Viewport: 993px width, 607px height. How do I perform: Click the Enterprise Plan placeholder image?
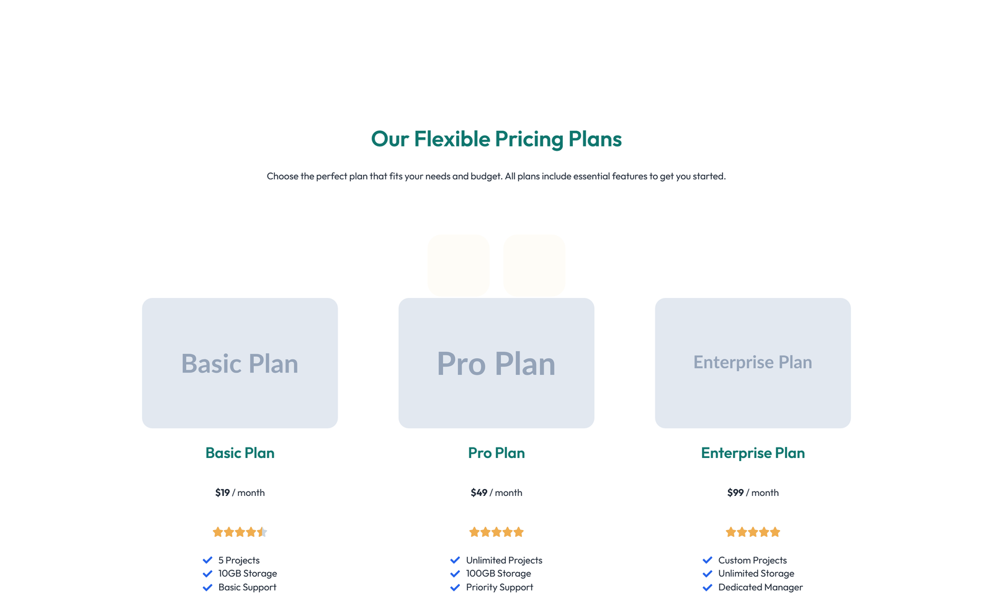[752, 363]
